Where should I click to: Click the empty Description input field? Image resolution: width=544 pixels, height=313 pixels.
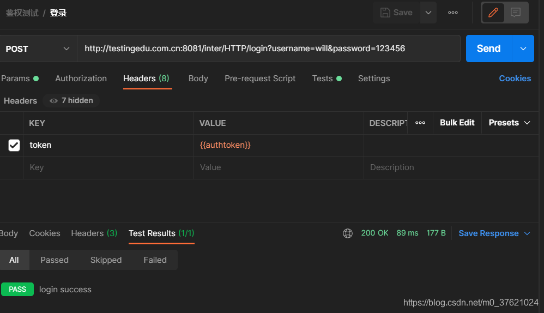click(x=451, y=167)
